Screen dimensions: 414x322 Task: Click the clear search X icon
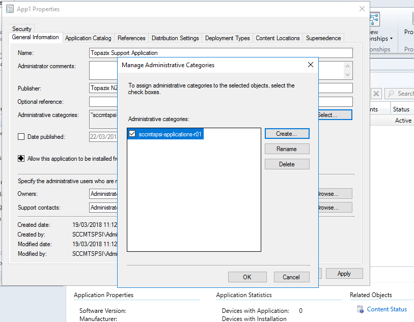point(376,94)
